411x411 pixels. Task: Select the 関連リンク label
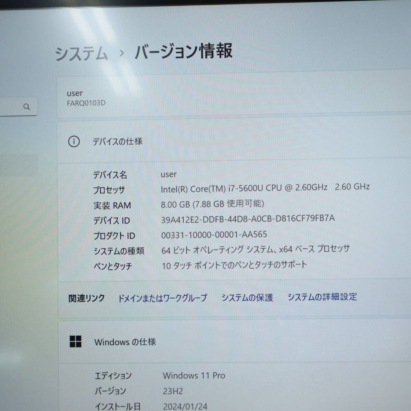(86, 298)
